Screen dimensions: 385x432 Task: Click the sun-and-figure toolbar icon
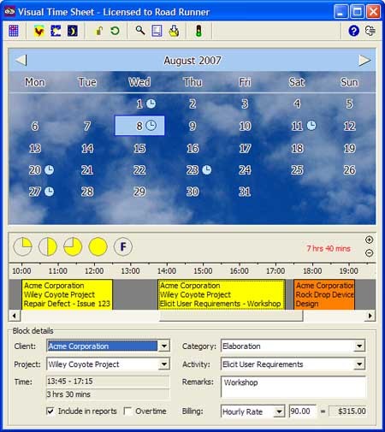coord(56,31)
